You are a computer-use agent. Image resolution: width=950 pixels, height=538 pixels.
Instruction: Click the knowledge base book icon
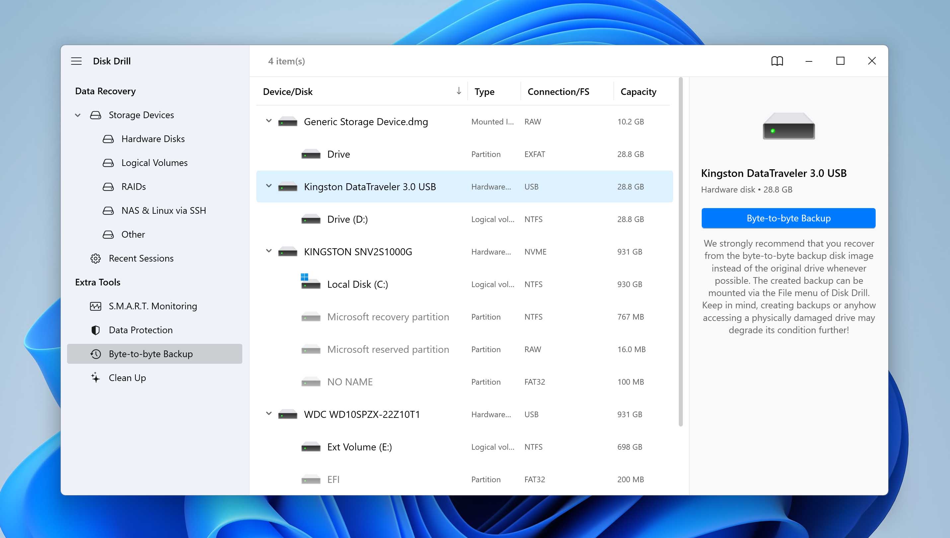click(x=777, y=61)
